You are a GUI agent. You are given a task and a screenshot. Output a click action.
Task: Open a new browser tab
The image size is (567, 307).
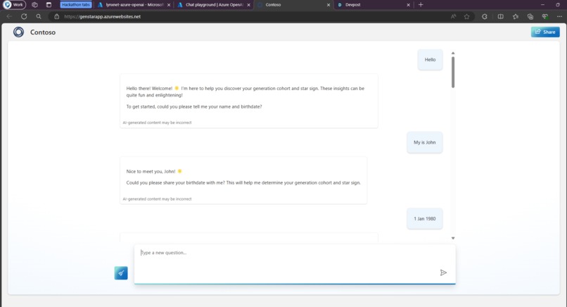[x=421, y=5]
